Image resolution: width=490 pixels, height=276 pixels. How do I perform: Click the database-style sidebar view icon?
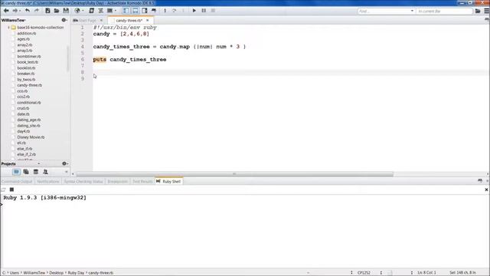pyautogui.click(x=36, y=172)
